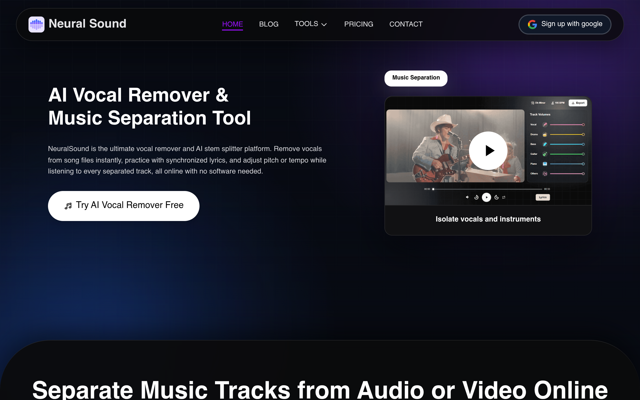Image resolution: width=640 pixels, height=400 pixels.
Task: Click the 'Guitar' track label
Action: point(534,154)
